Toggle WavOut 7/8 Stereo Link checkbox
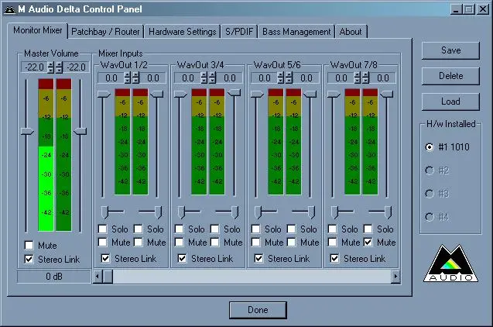 click(x=334, y=258)
